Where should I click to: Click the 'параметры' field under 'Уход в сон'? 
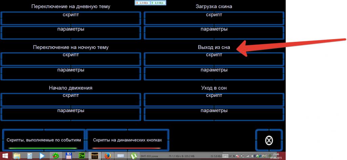[x=214, y=114]
